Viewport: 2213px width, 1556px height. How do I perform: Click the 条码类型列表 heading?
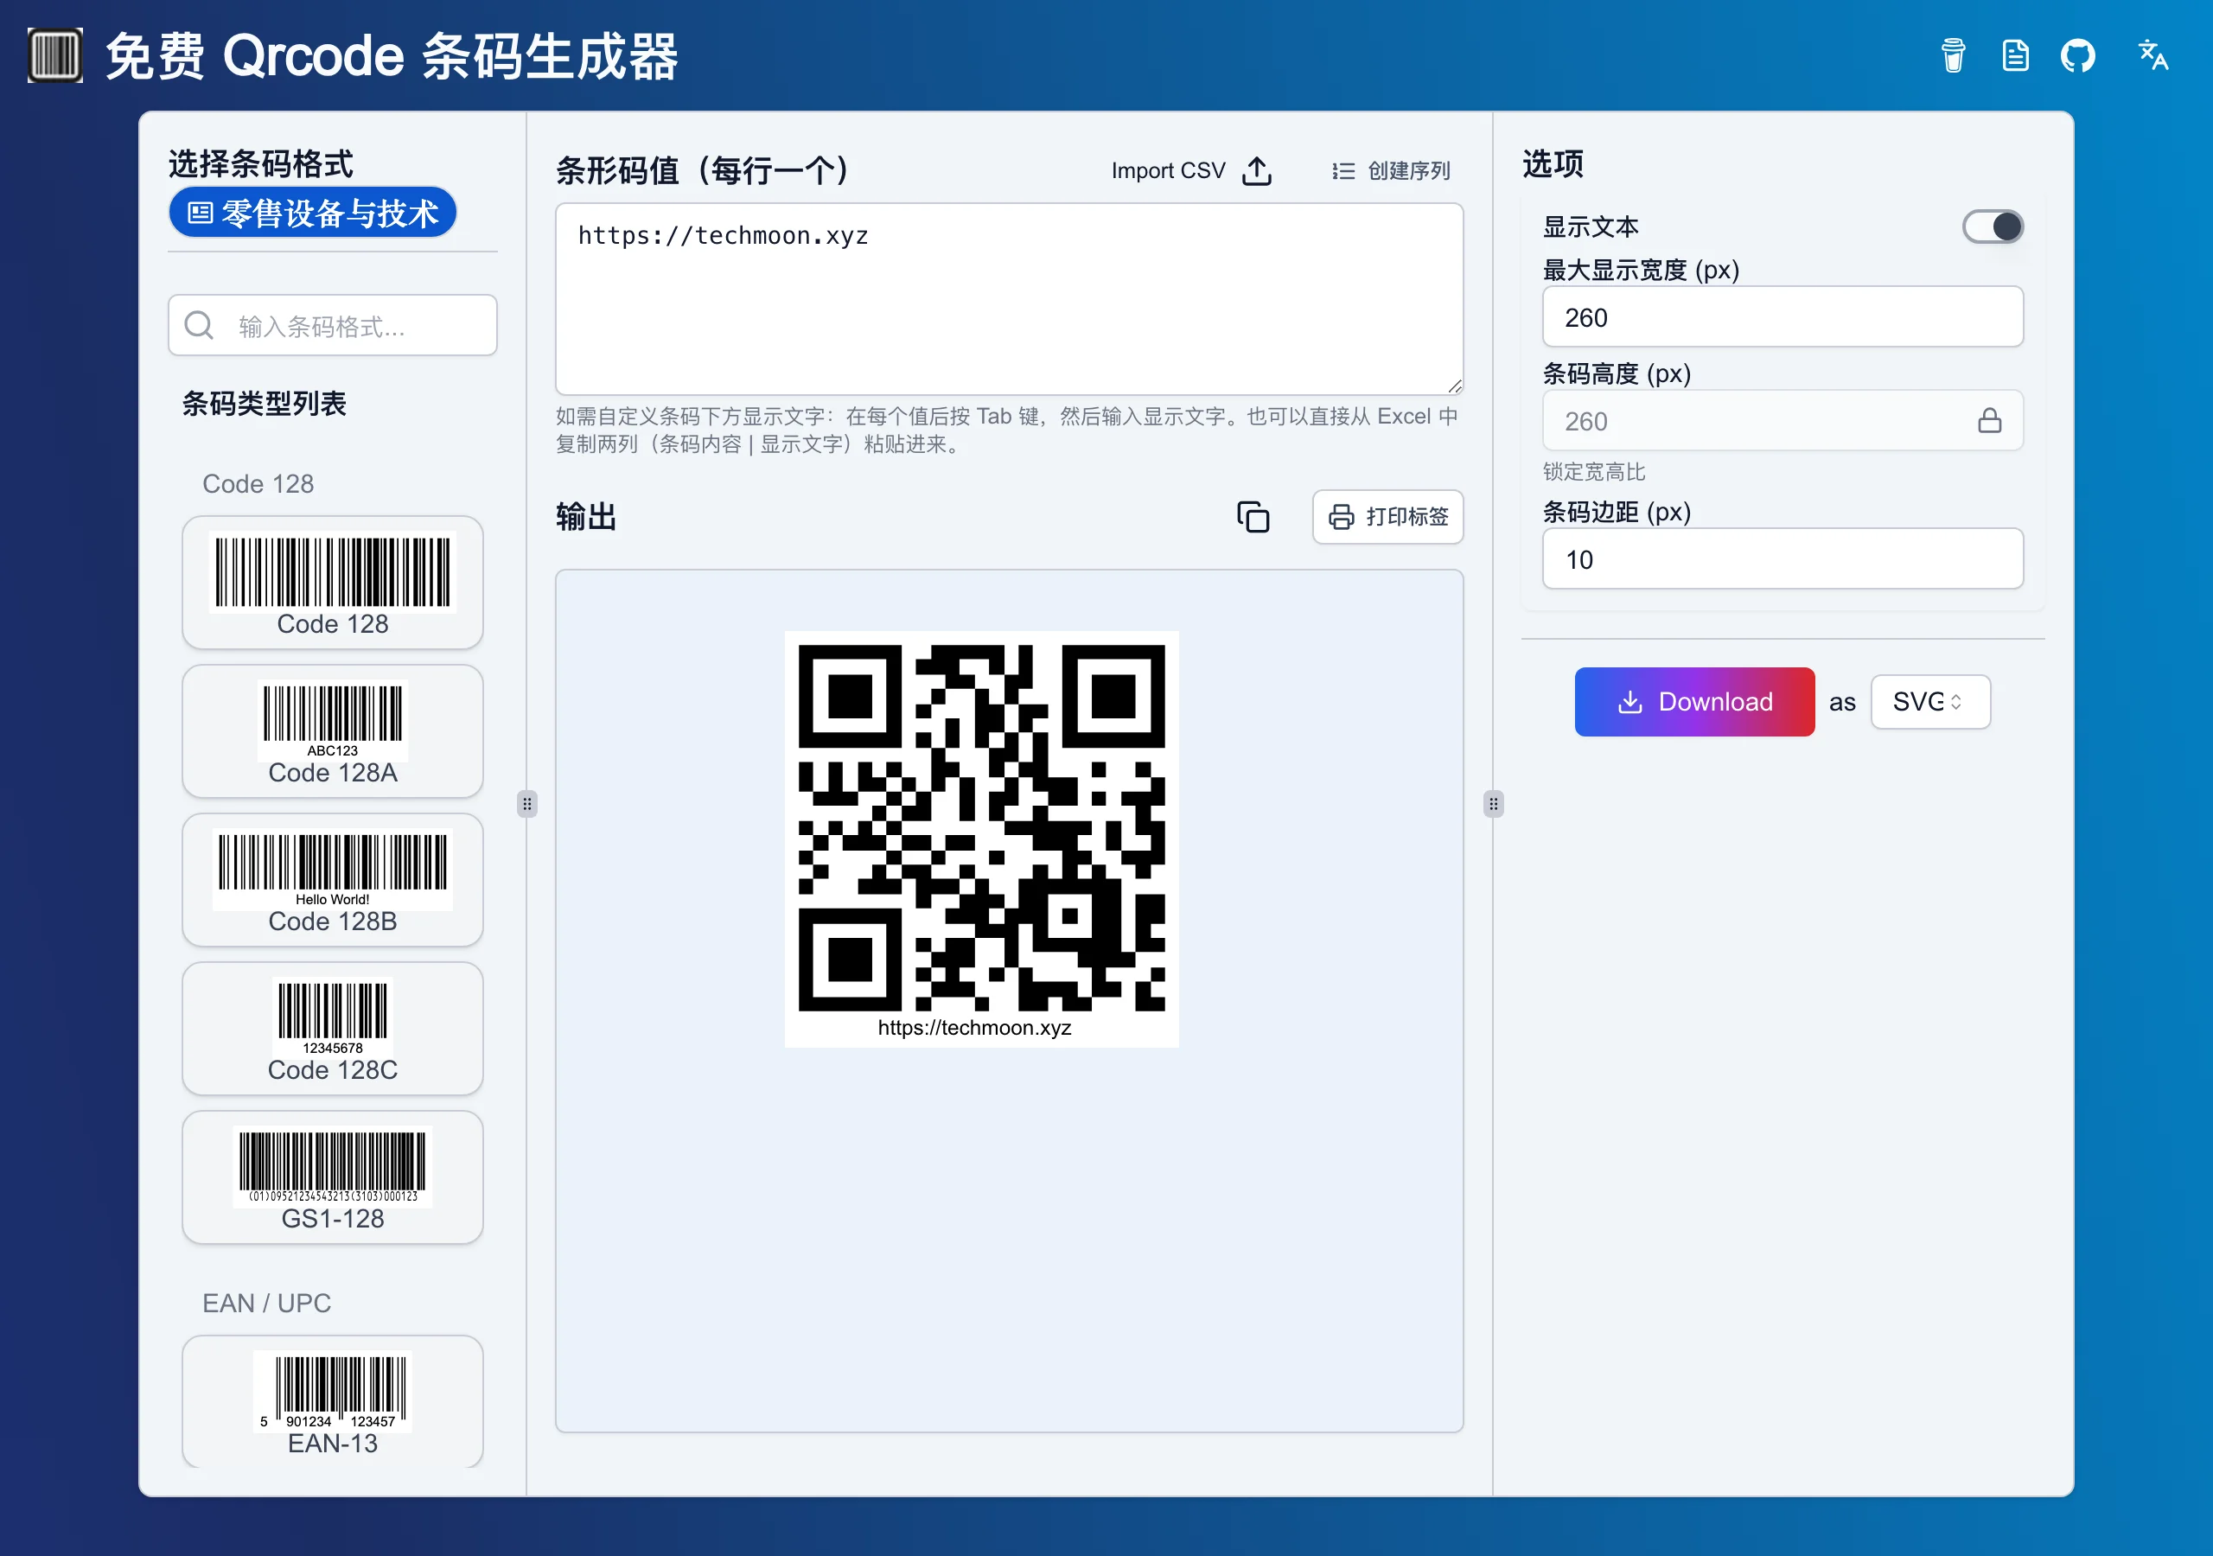pyautogui.click(x=265, y=403)
